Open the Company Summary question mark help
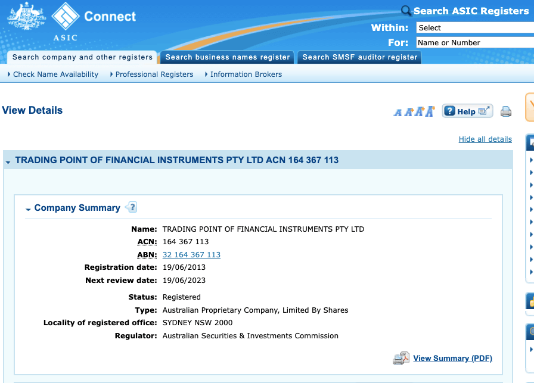Screen dimensions: 534x383 click(x=132, y=207)
